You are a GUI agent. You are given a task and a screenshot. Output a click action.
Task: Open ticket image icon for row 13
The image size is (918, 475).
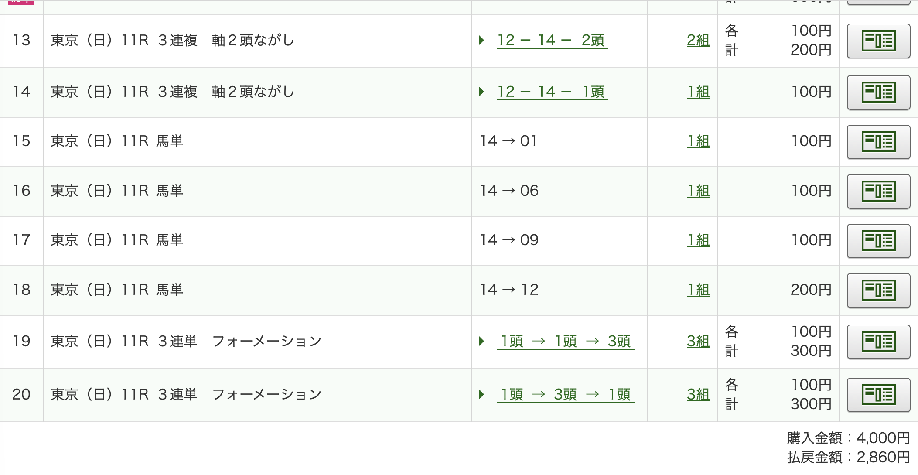coord(878,41)
